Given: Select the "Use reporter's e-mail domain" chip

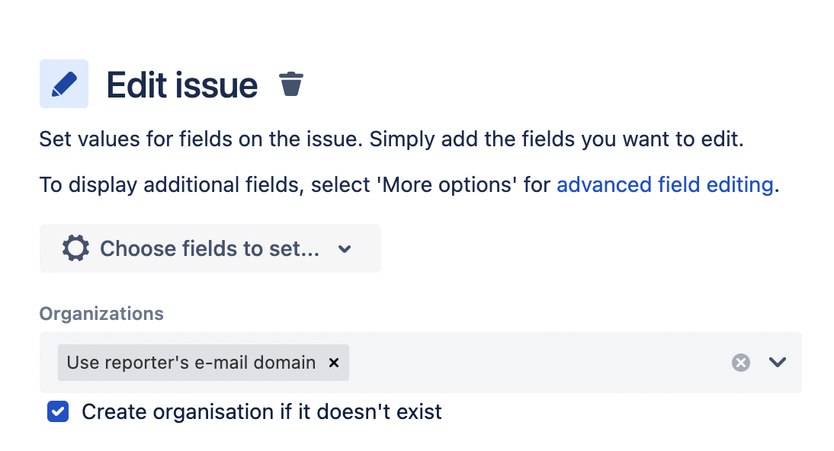Looking at the screenshot, I should pyautogui.click(x=191, y=363).
